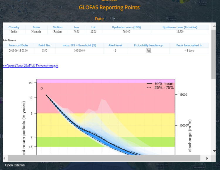Click the Alert level column header

click(x=115, y=45)
